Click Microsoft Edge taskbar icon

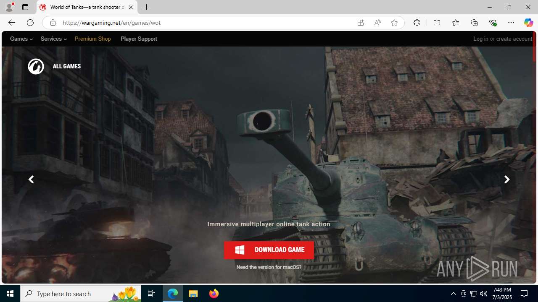tap(173, 294)
